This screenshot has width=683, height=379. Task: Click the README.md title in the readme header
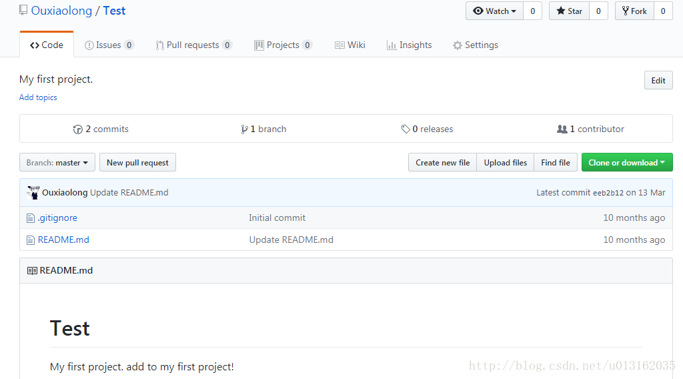tap(66, 270)
